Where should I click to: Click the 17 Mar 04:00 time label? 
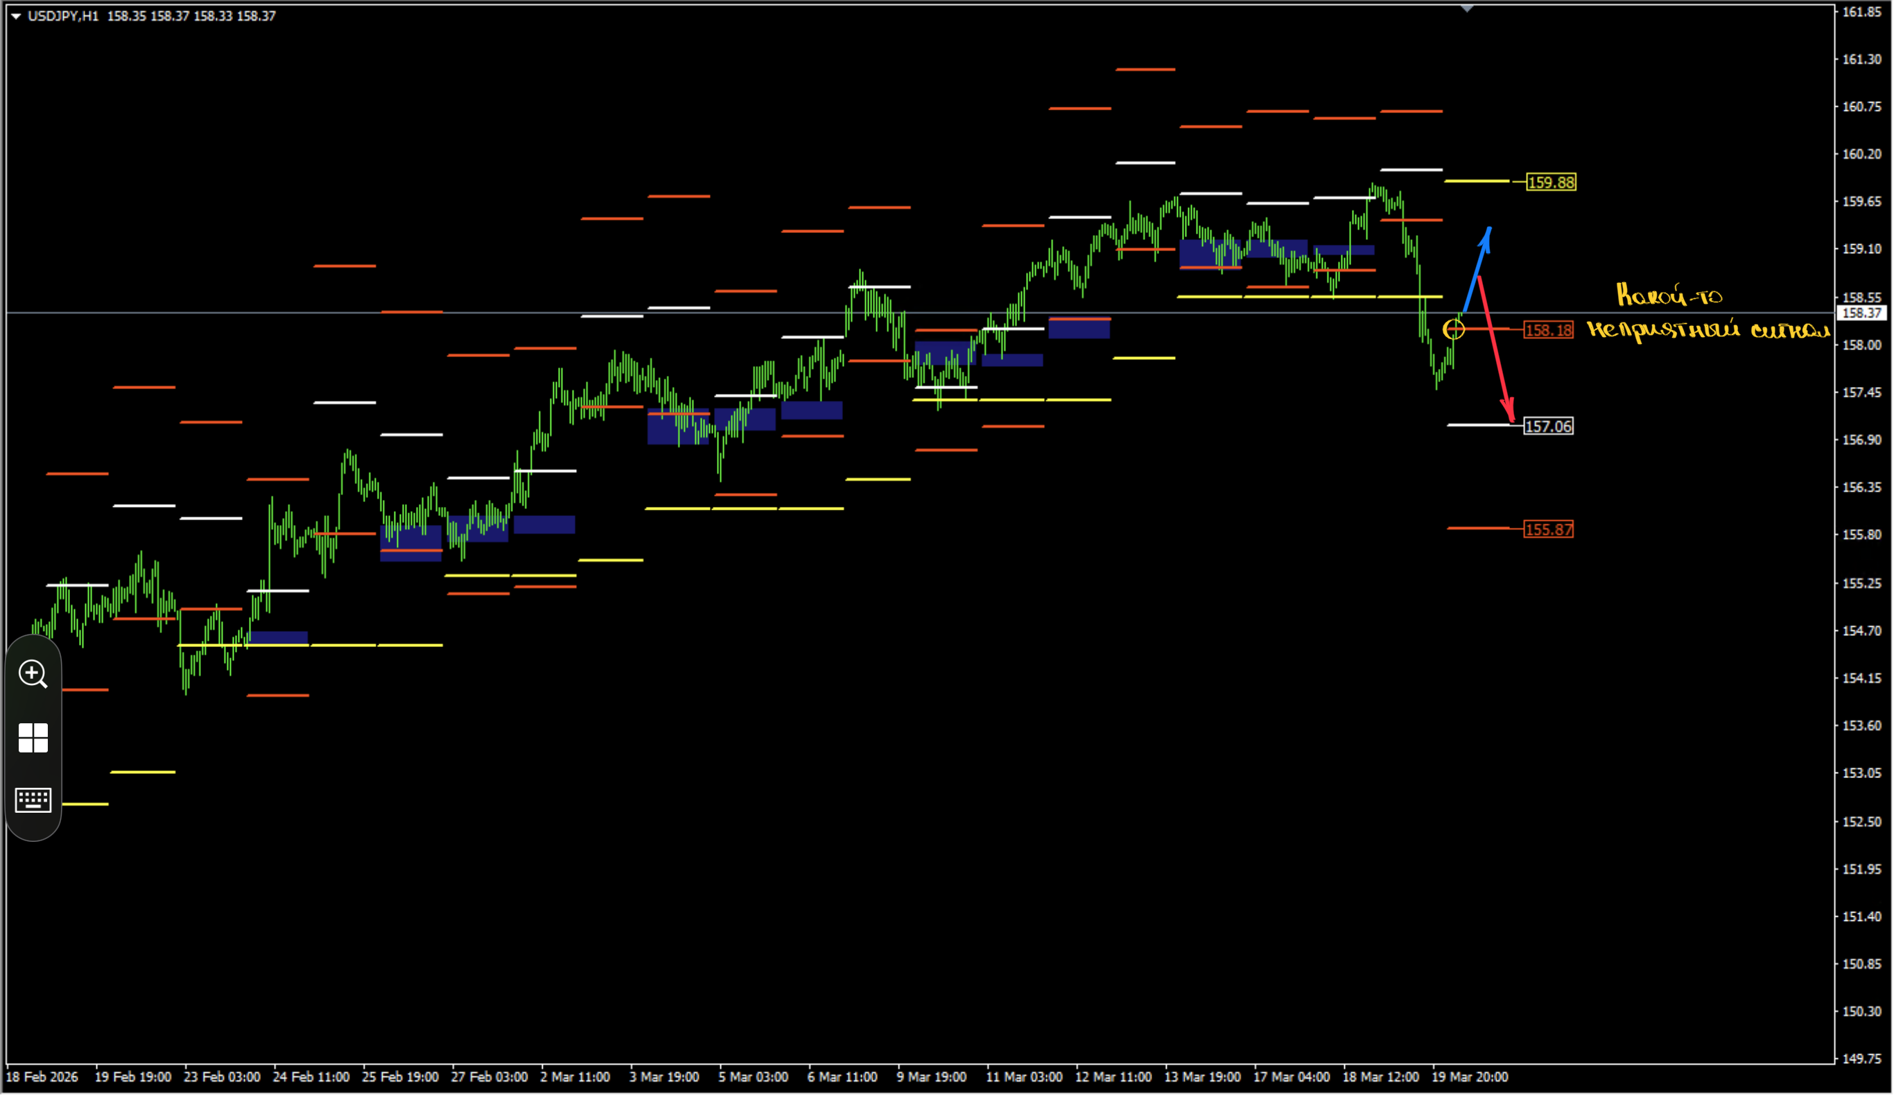(x=1293, y=1078)
